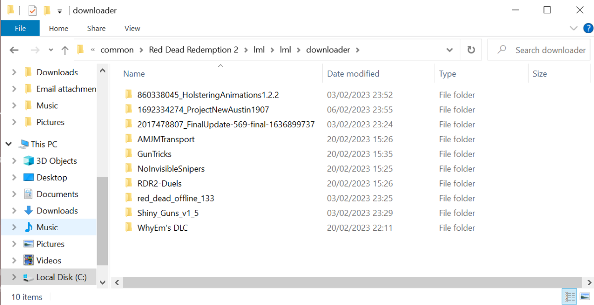Open the GunTricks folder

point(154,154)
